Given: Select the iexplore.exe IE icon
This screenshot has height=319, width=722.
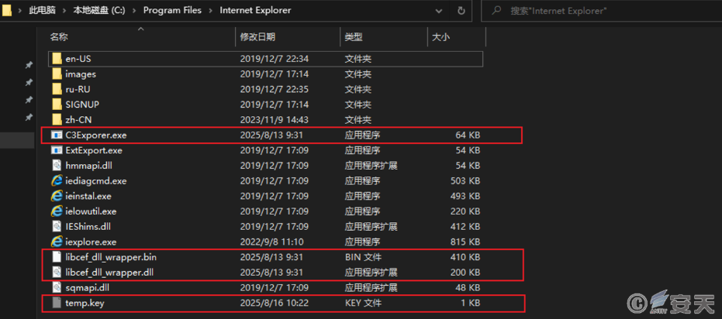Looking at the screenshot, I should pos(57,242).
